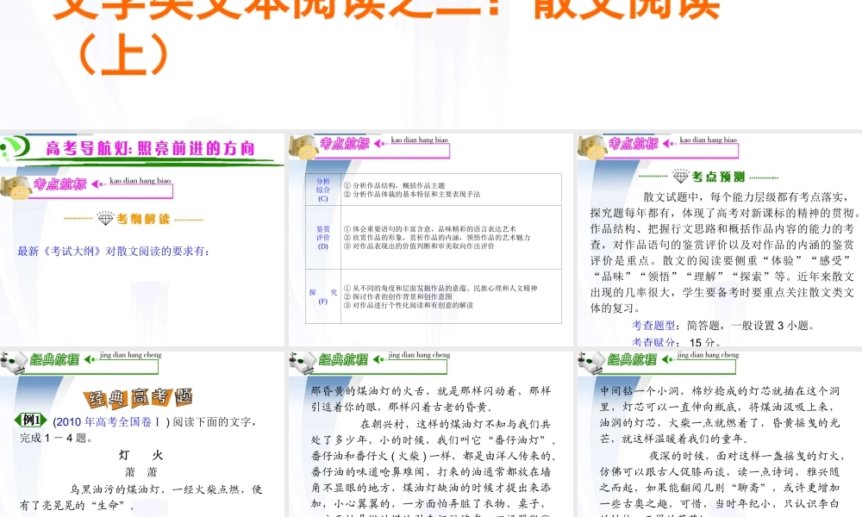Click the sentence beginning 夜深的时候,面对这样

coord(745,456)
